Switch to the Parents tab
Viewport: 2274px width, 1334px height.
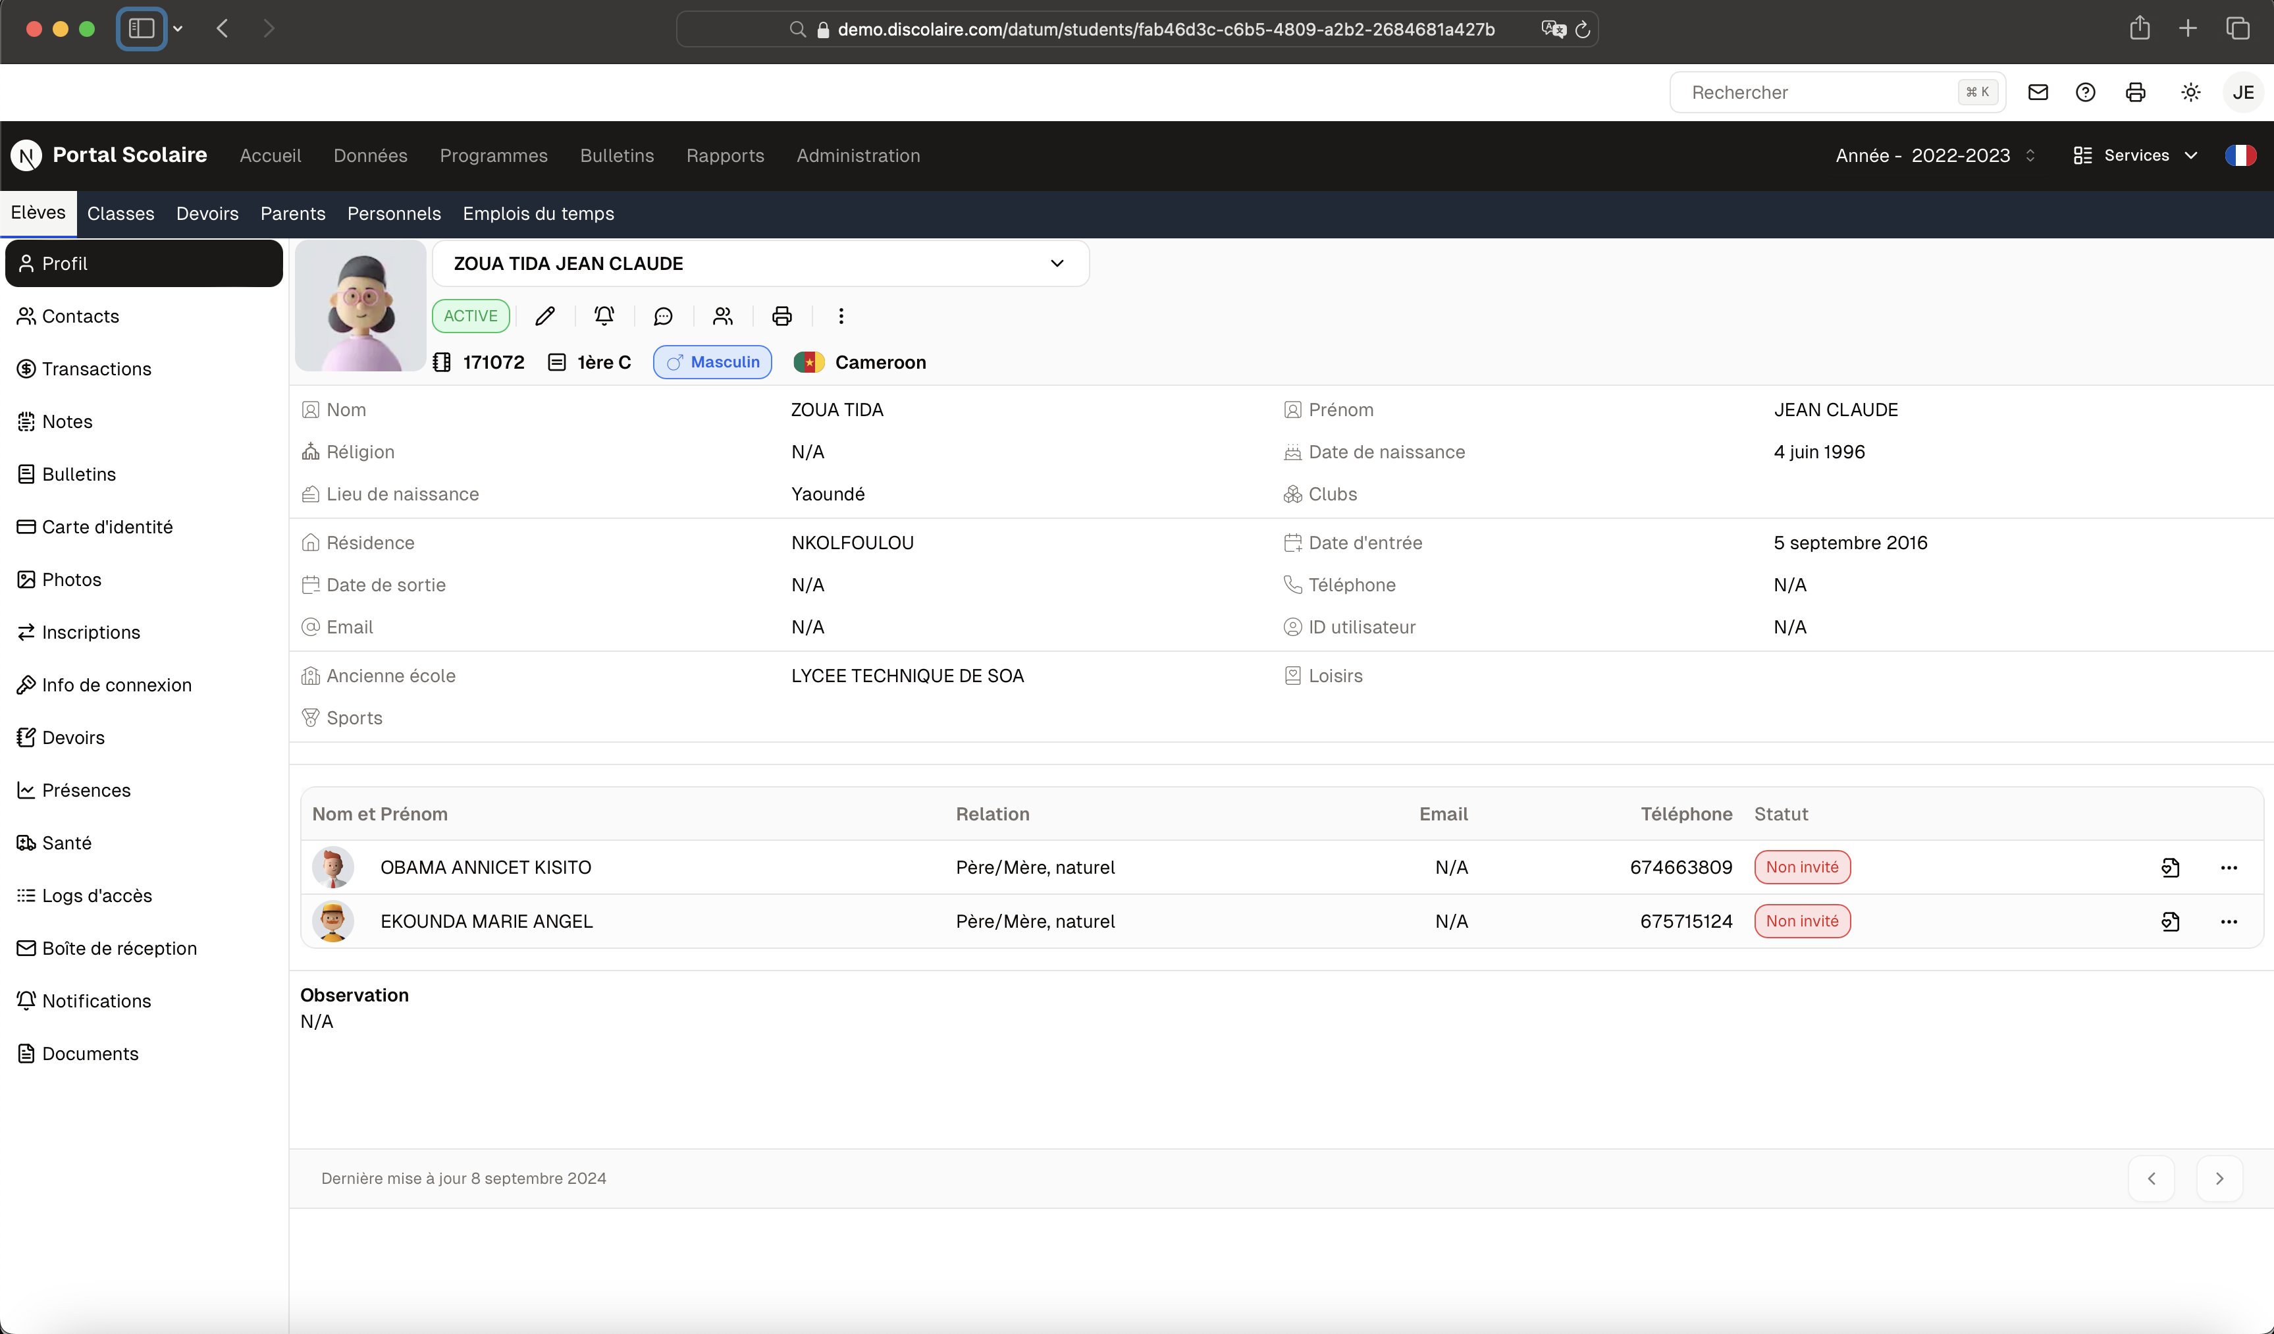pyautogui.click(x=292, y=214)
